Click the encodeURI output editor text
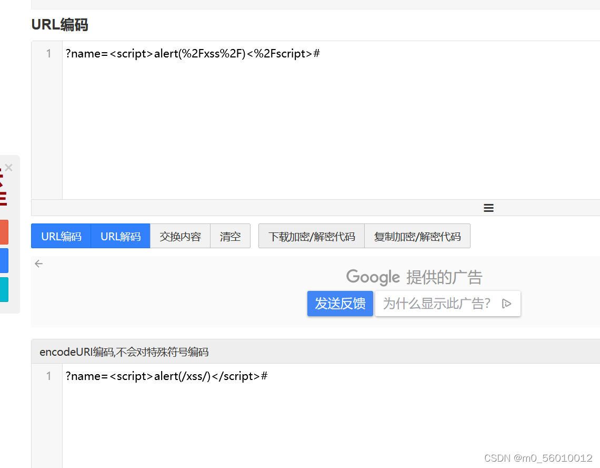Viewport: 600px width, 468px height. click(x=166, y=376)
